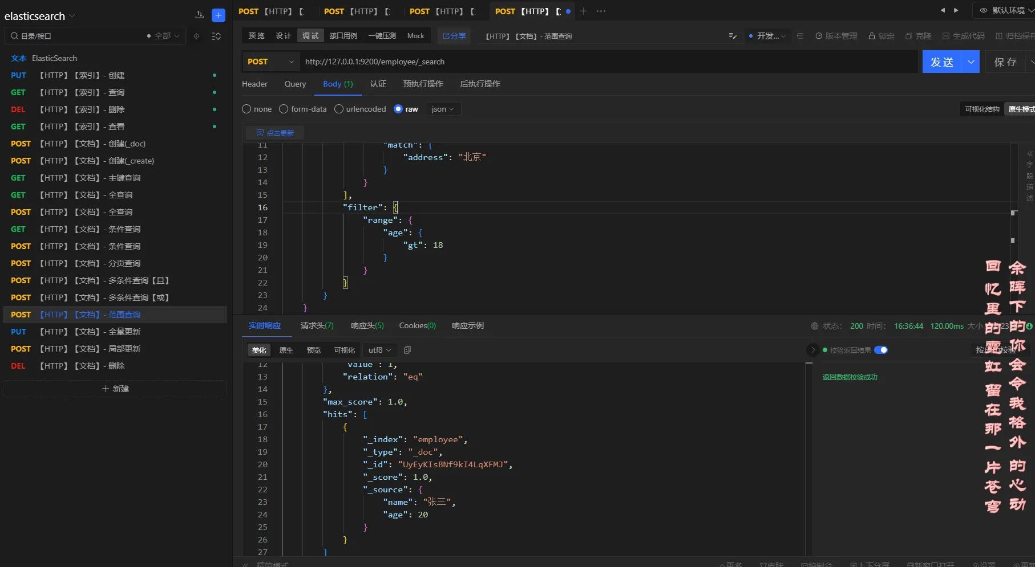
Task: Click the add new tab plus icon
Action: pos(583,11)
